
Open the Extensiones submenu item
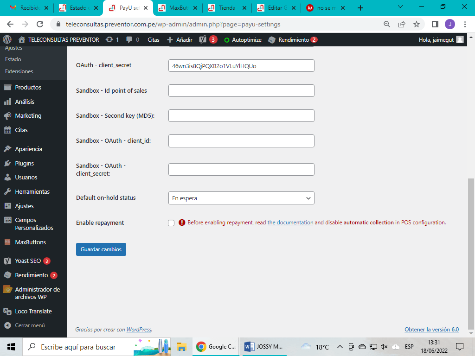19,71
